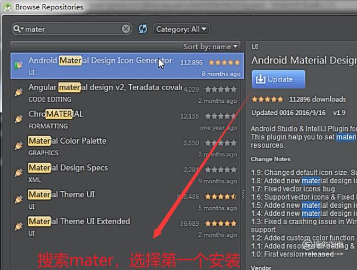Screen dimensions: 357x270
Task: Click the XML category label
Action: point(34,180)
